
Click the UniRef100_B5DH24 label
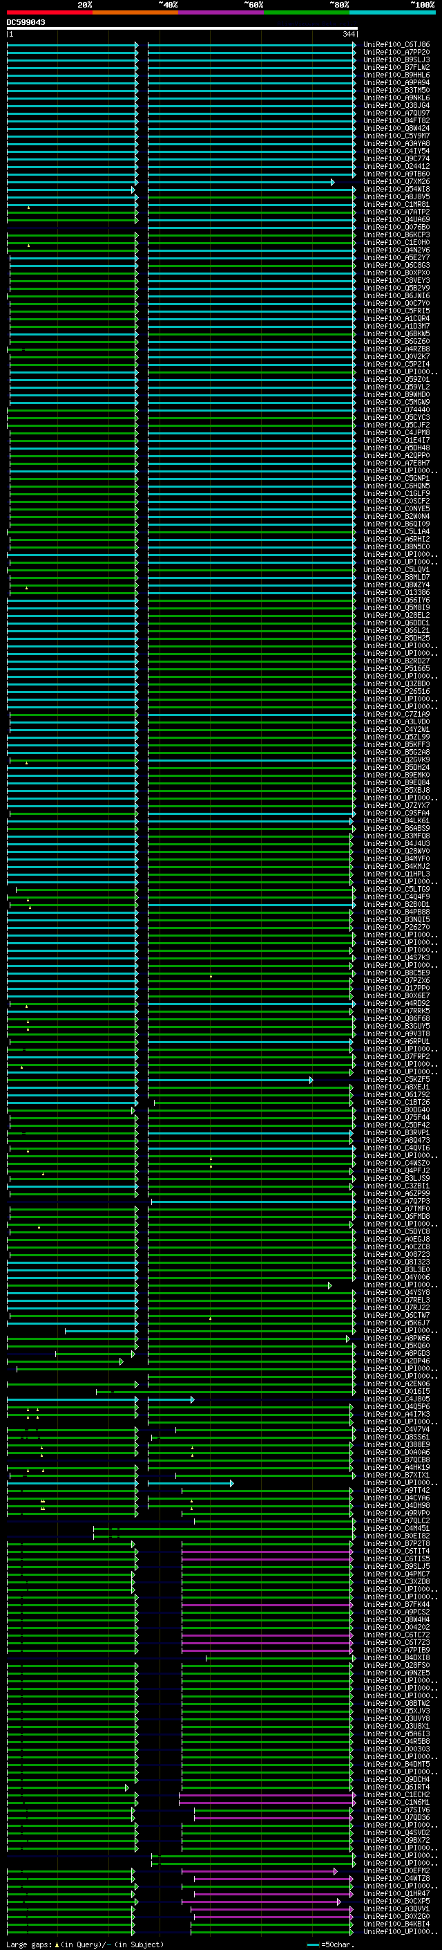coord(396,768)
